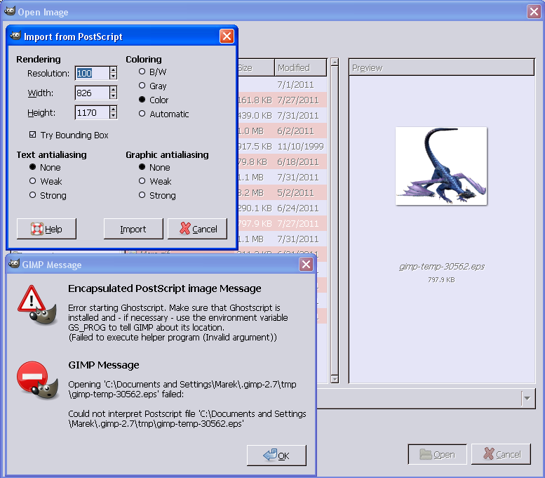The height and width of the screenshot is (478, 545).
Task: Click the warning triangle Wilber icon
Action: point(37,305)
